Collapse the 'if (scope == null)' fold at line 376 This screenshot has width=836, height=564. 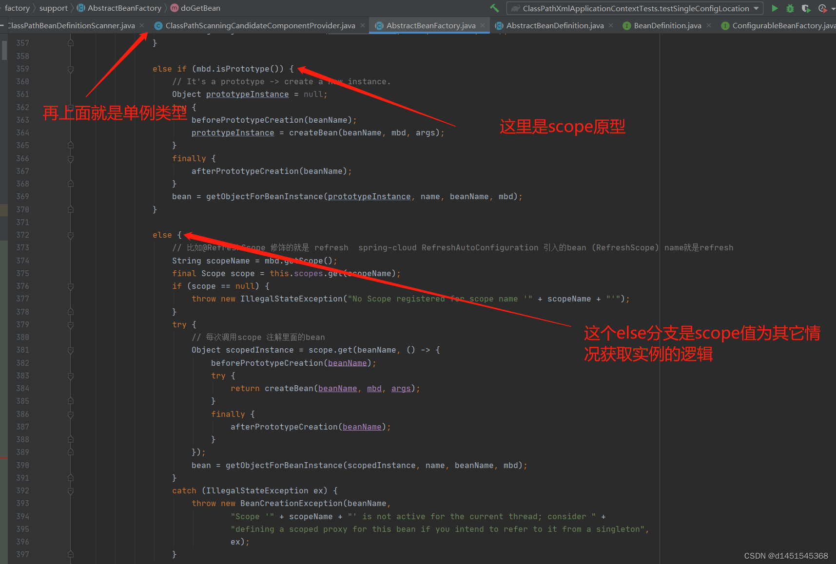click(71, 286)
